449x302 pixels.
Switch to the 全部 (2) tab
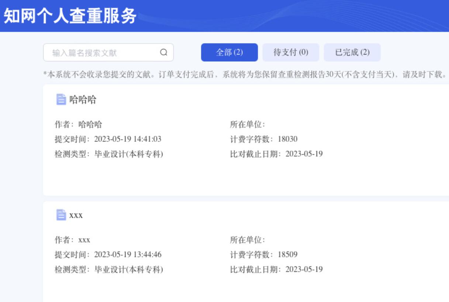(x=229, y=52)
